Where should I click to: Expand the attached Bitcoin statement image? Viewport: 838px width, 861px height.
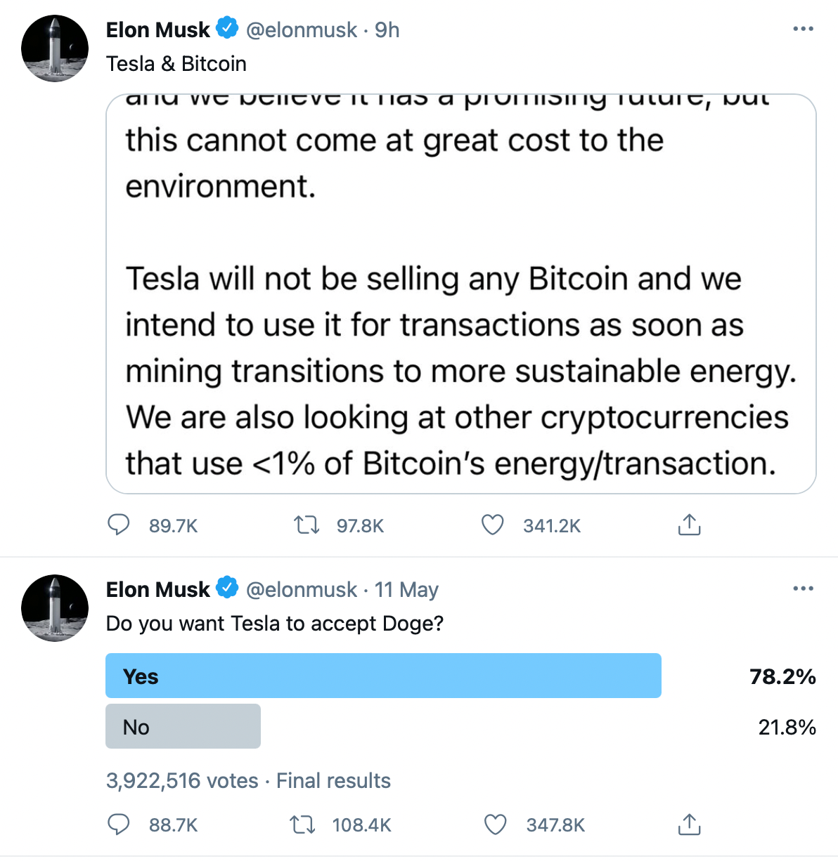click(460, 294)
